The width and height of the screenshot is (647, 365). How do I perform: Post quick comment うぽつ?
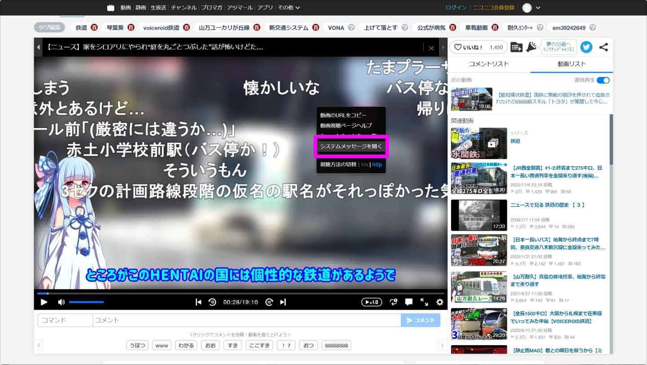137,345
